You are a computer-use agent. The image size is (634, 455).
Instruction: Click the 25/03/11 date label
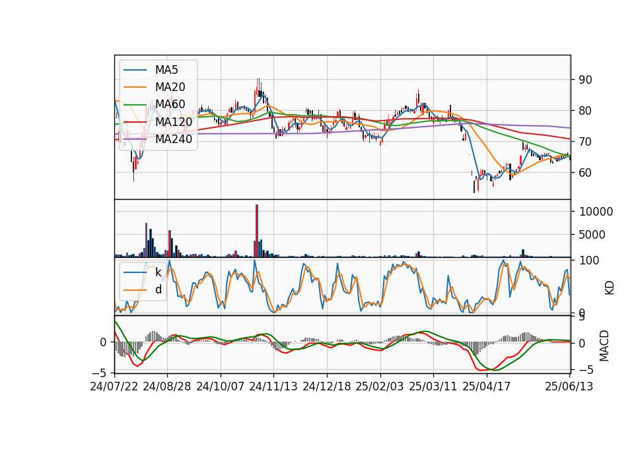click(433, 386)
